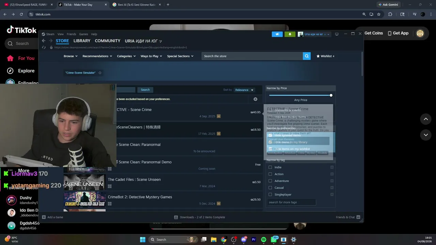Screen dimensions: 436x245
Task: Open Spotify from the taskbar
Action: [264, 240]
